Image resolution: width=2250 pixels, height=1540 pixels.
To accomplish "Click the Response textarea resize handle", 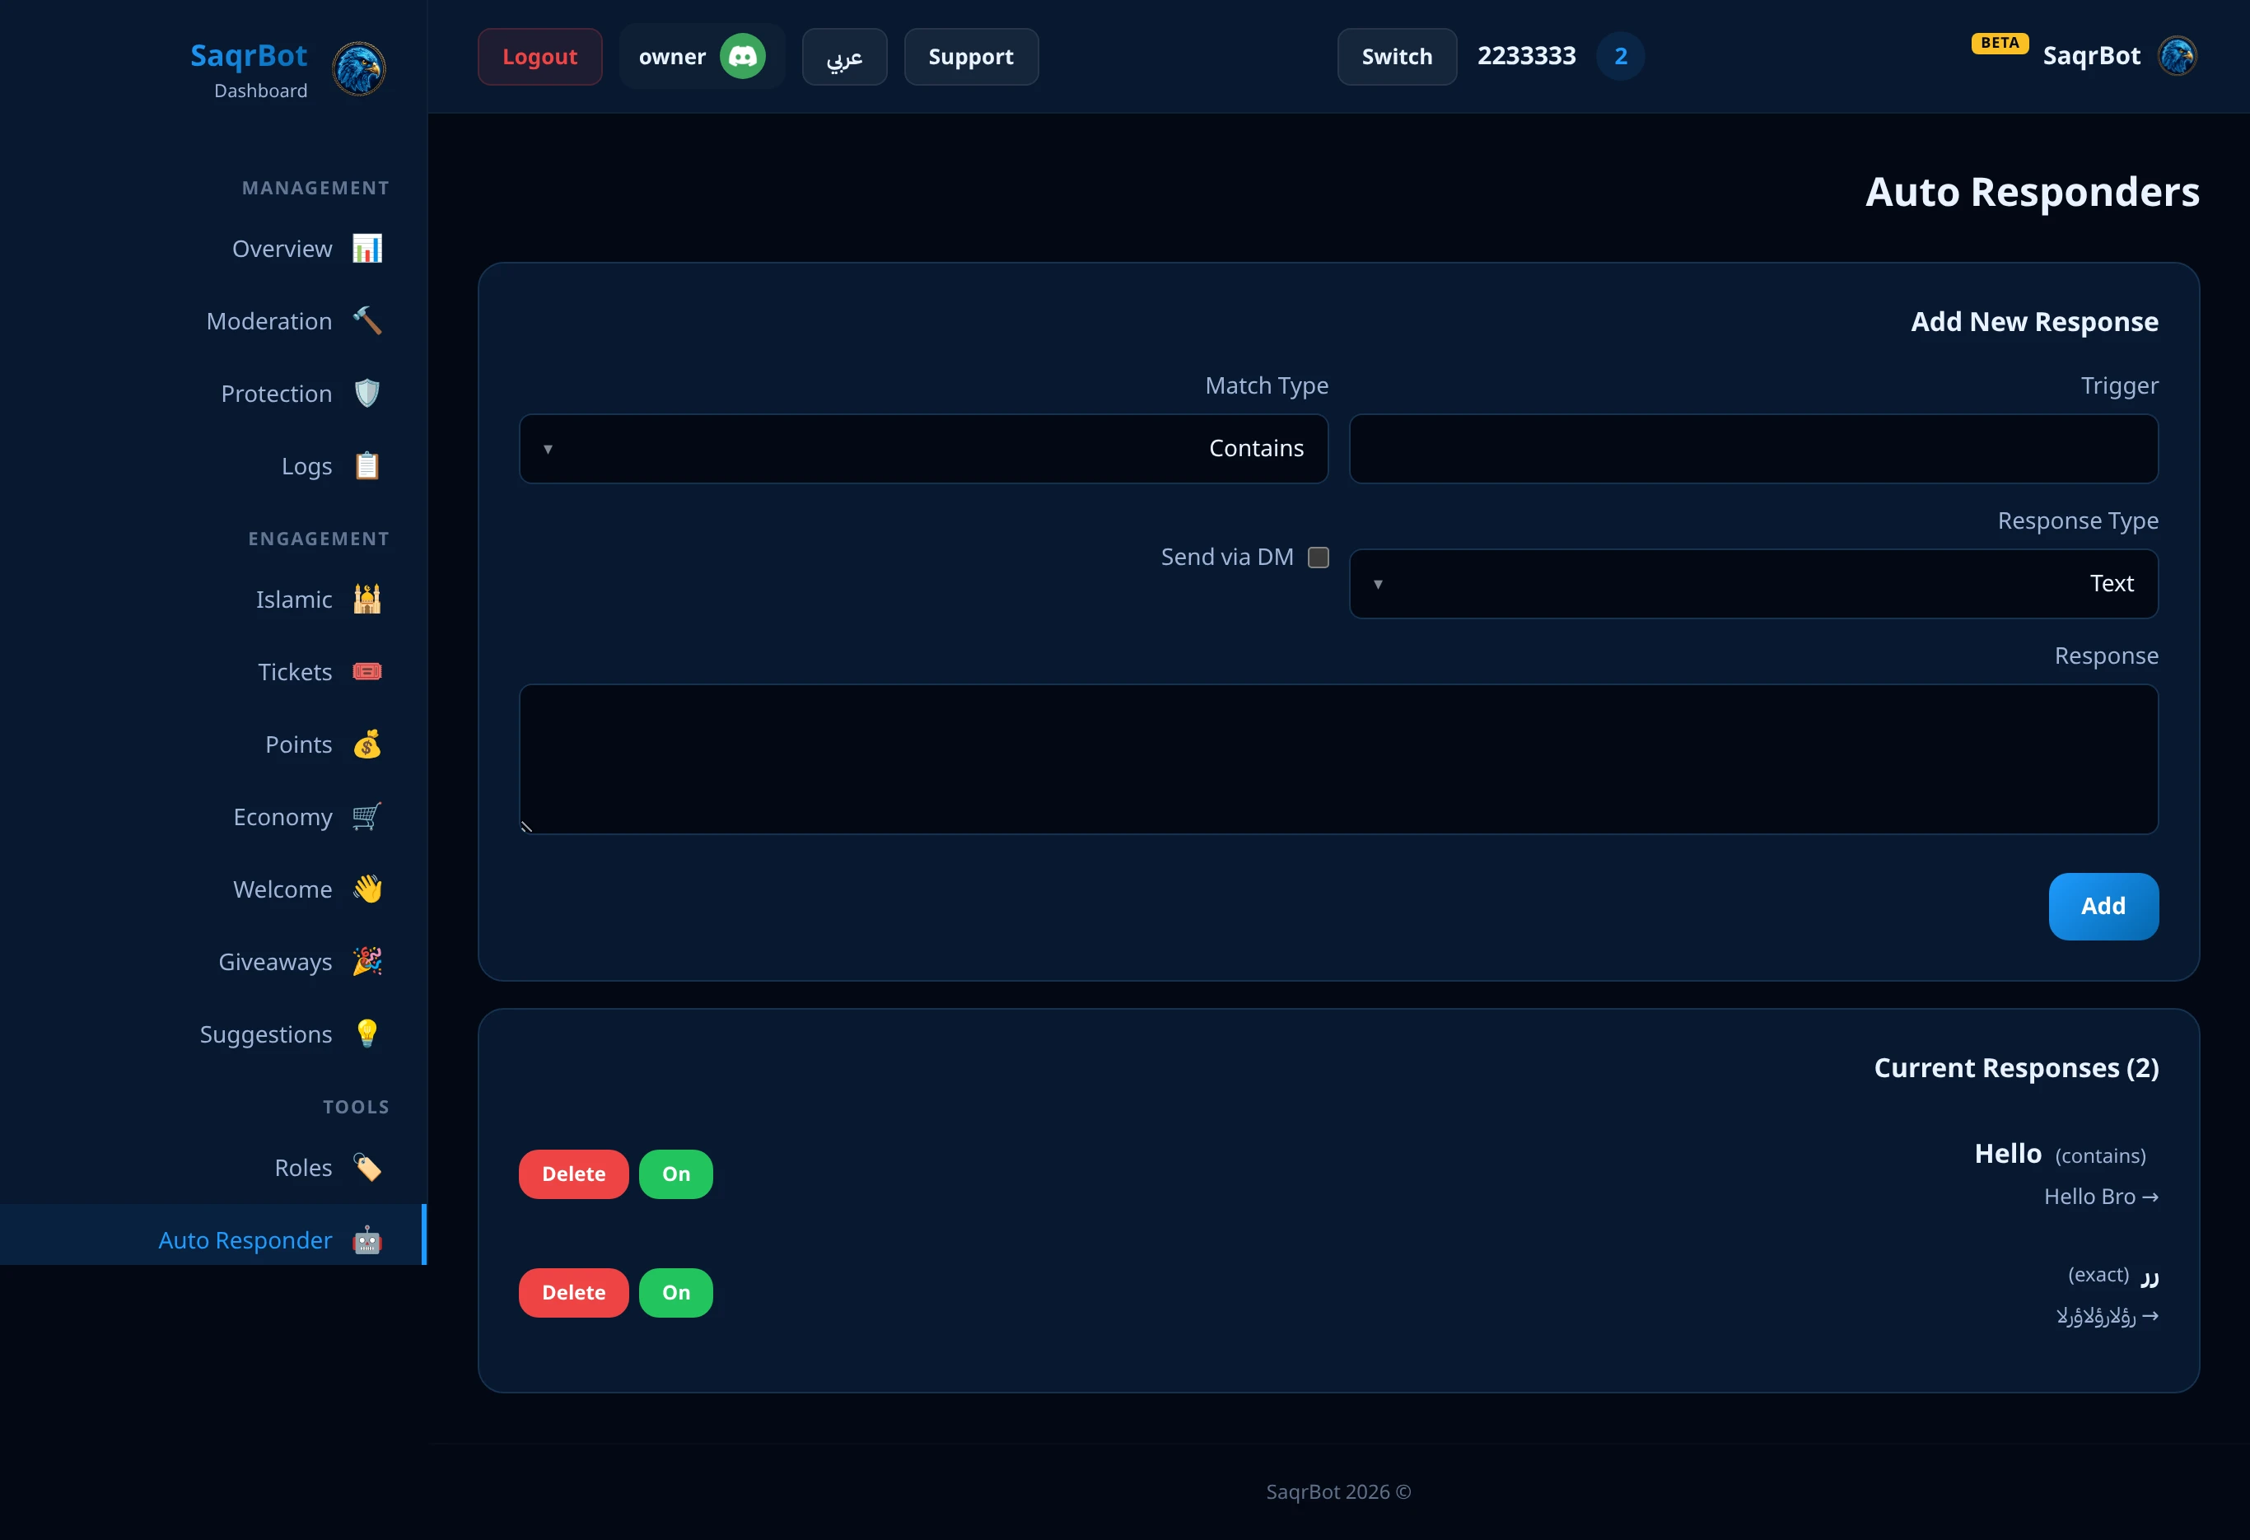I will click(527, 827).
